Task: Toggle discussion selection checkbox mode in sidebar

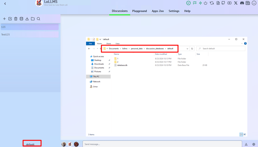Action: click(10, 19)
